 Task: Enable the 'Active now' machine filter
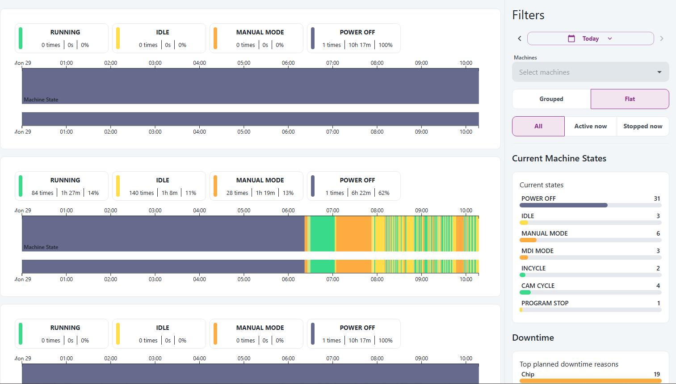click(591, 126)
